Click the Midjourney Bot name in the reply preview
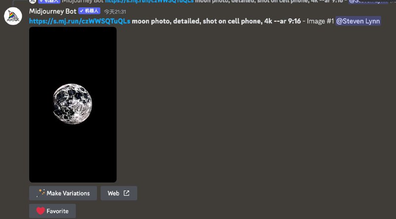Screen dimensions: 396x219 pos(83,1)
